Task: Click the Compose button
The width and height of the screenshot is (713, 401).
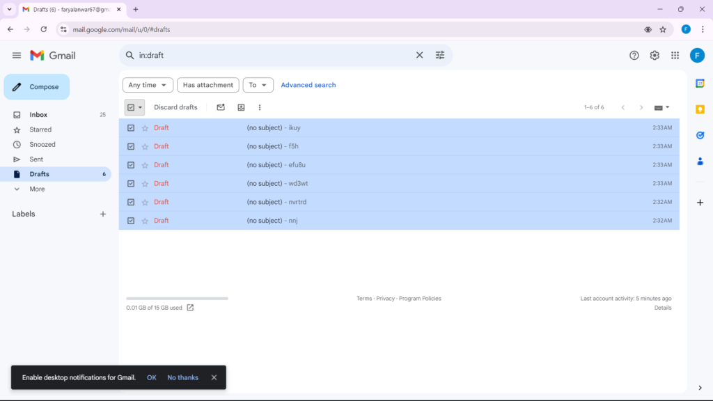Action: point(36,86)
